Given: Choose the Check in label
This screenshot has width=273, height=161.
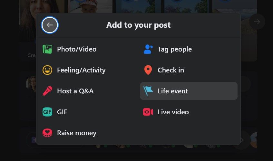Looking at the screenshot, I should (x=171, y=70).
